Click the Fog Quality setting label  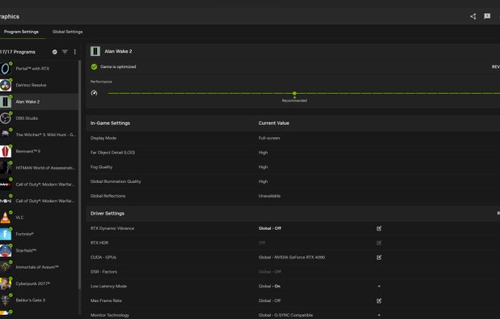101,167
